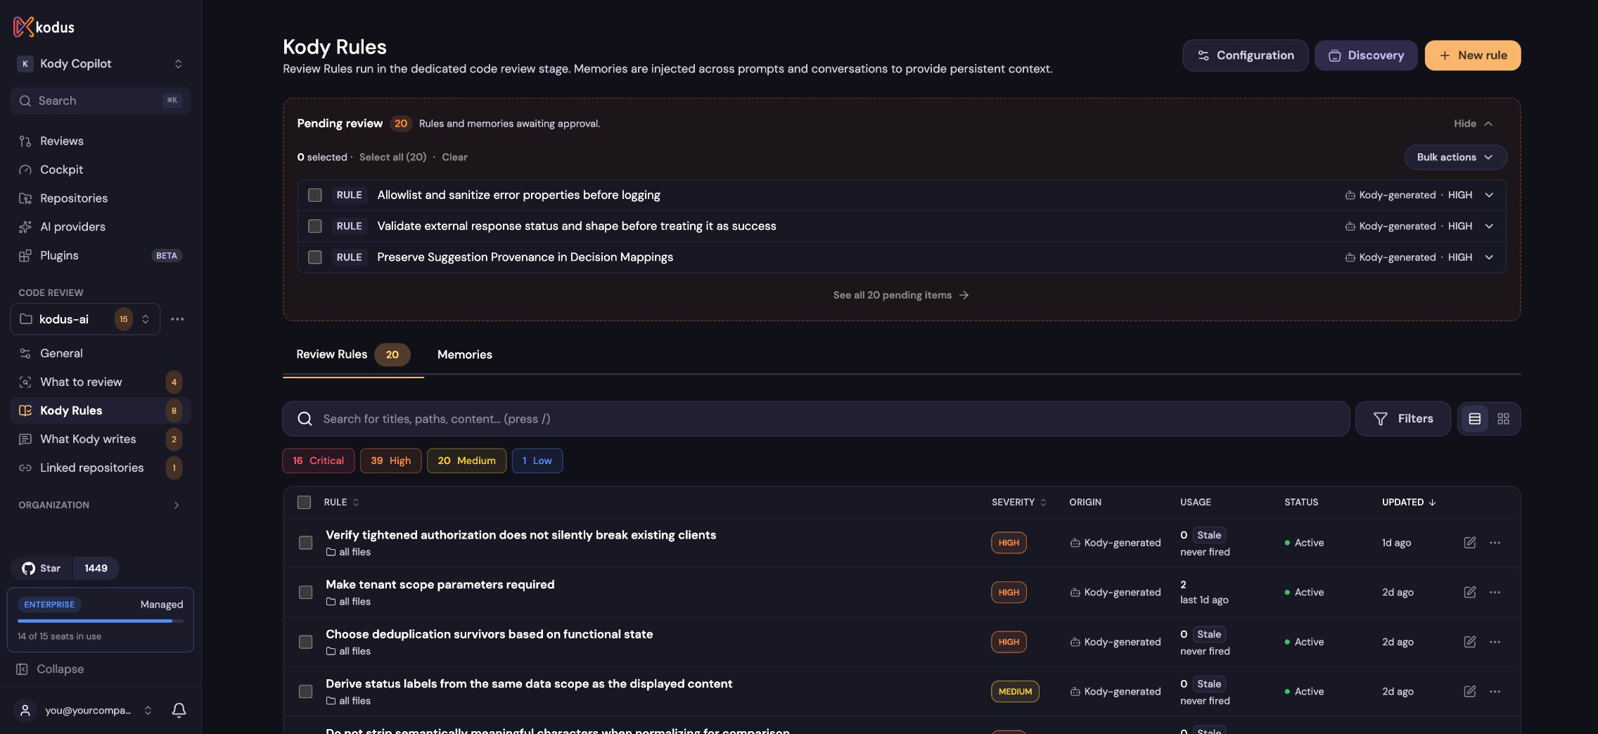The image size is (1598, 734).
Task: Click rules search field for titles, paths
Action: (x=816, y=419)
